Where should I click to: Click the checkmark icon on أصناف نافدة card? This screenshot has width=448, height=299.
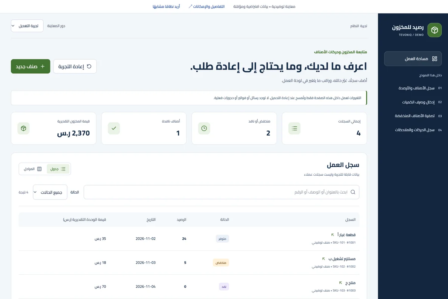pyautogui.click(x=114, y=128)
